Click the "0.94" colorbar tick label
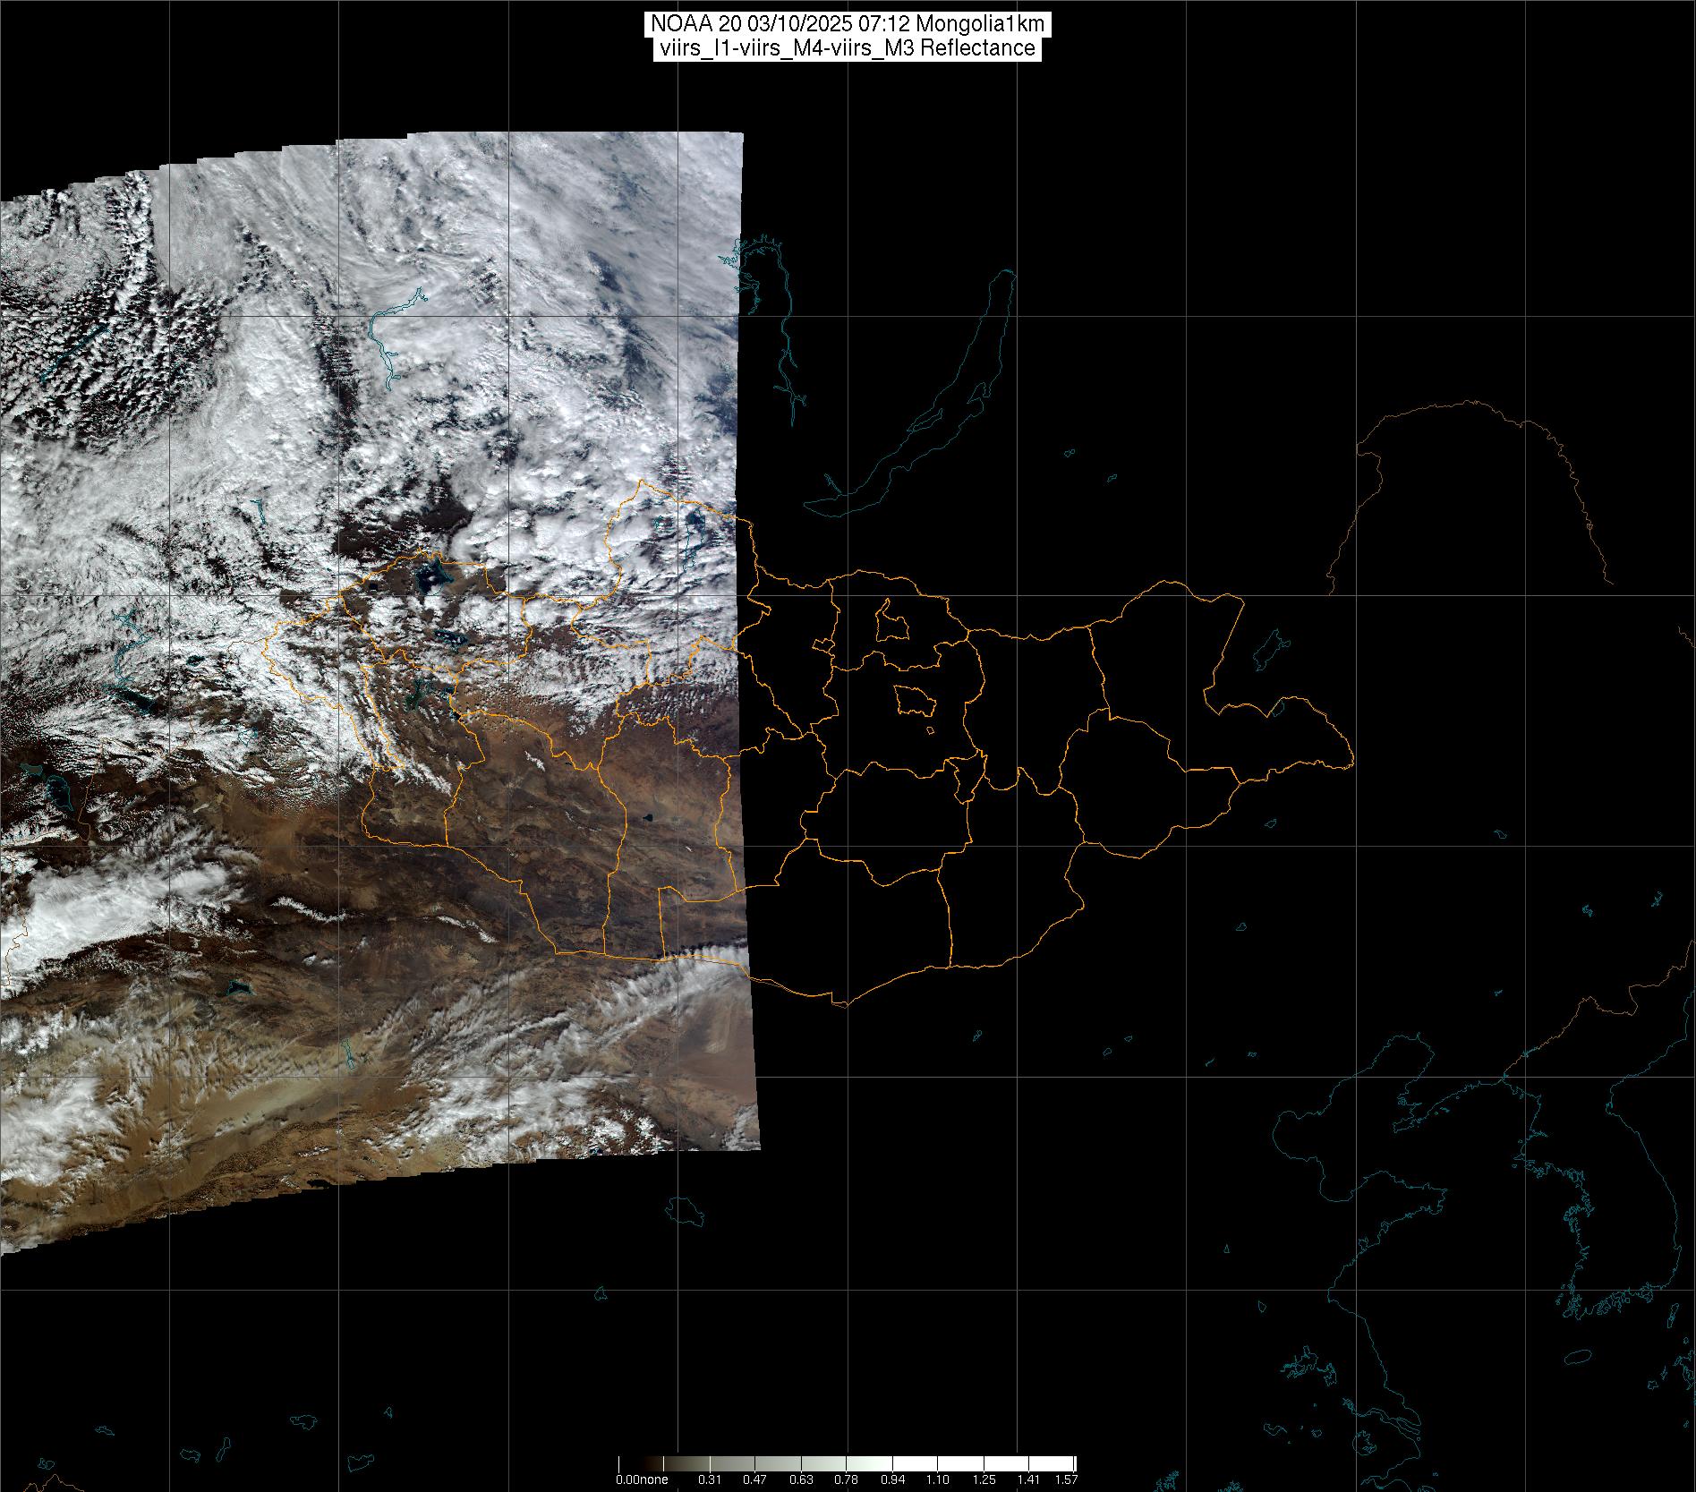Screen dimensions: 1696x1492 (892, 1479)
